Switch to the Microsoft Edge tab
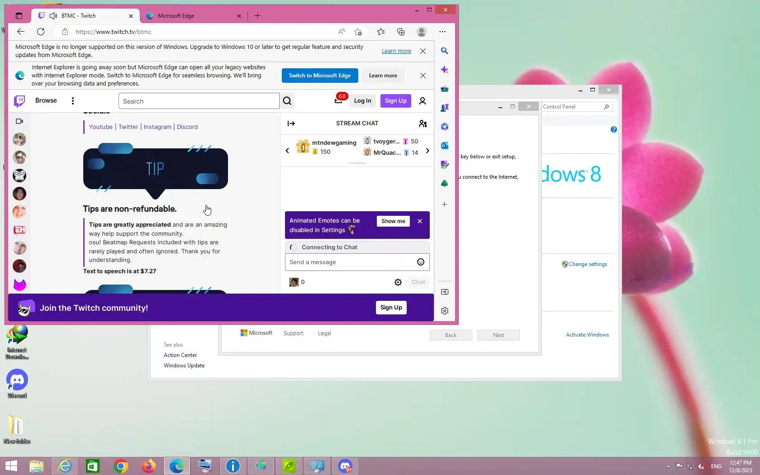The height and width of the screenshot is (475, 760). pyautogui.click(x=194, y=16)
